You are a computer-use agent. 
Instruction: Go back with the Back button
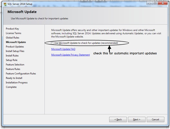coord(118,119)
